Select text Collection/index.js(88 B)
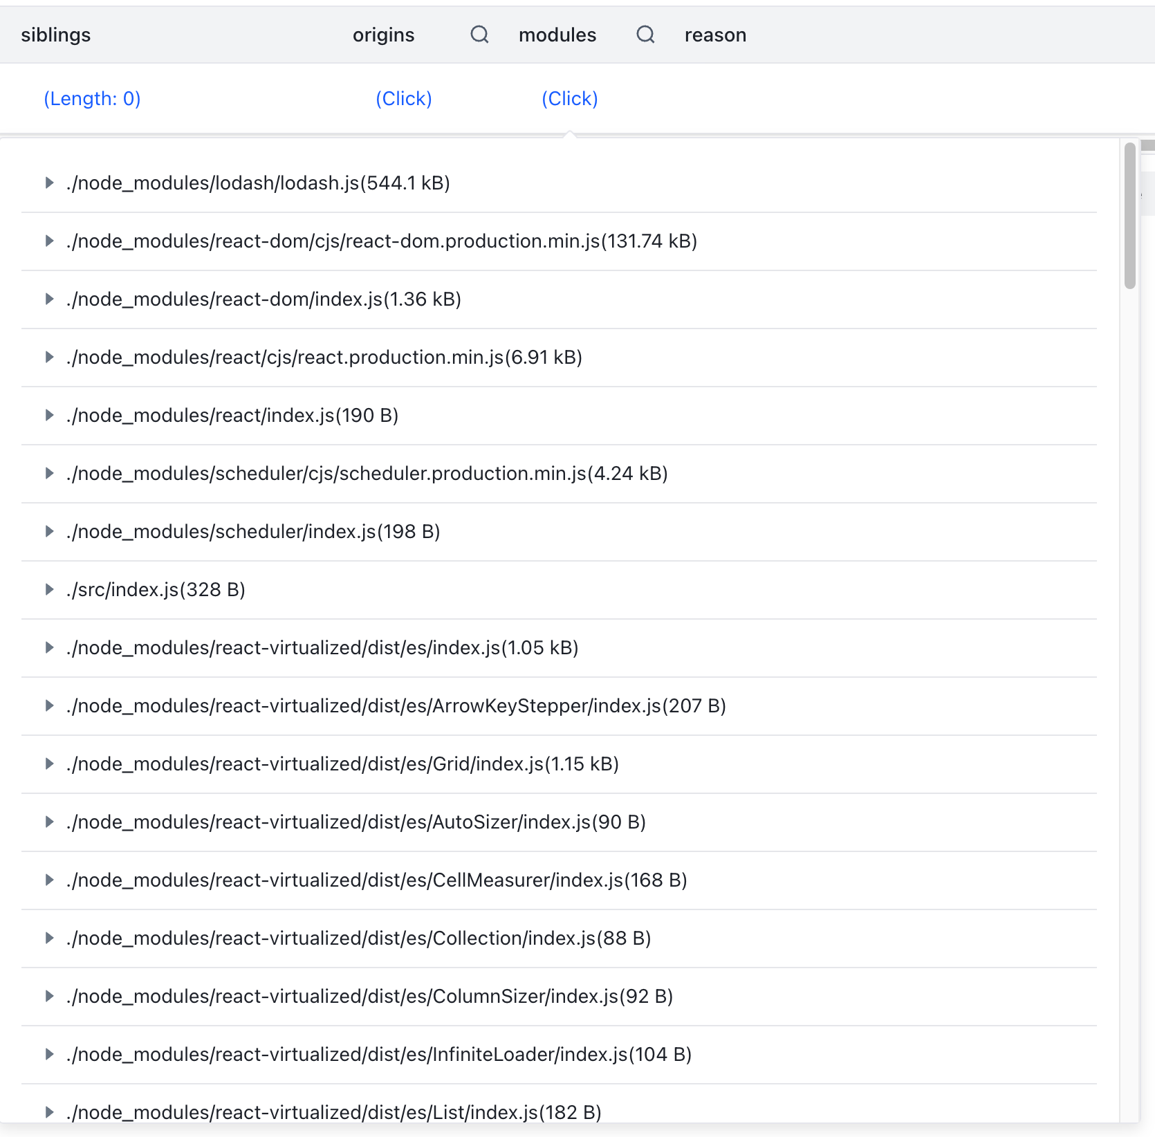 542,938
